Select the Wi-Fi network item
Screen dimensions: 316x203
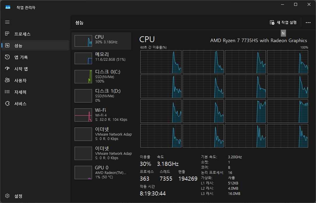[x=101, y=115]
